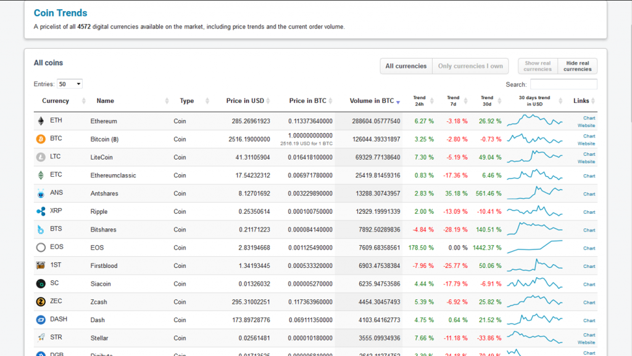
Task: Click Zcash price in BTC 0.117363960000
Action: (310, 302)
